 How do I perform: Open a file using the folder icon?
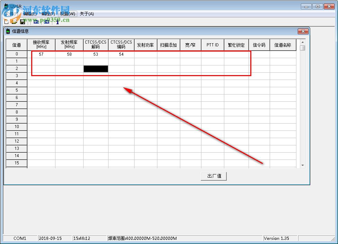[14, 21]
